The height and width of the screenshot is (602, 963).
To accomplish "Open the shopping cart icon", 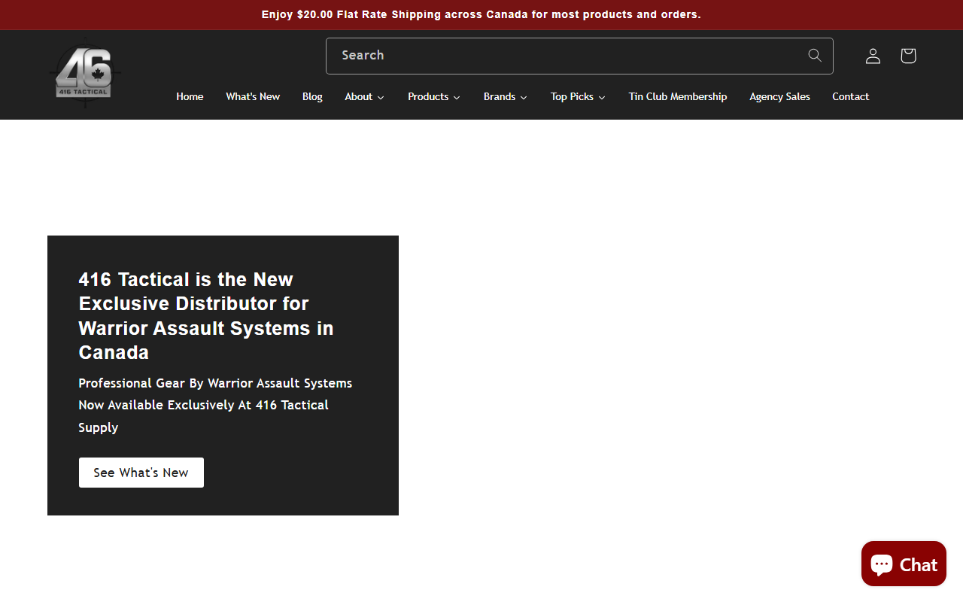I will [908, 56].
